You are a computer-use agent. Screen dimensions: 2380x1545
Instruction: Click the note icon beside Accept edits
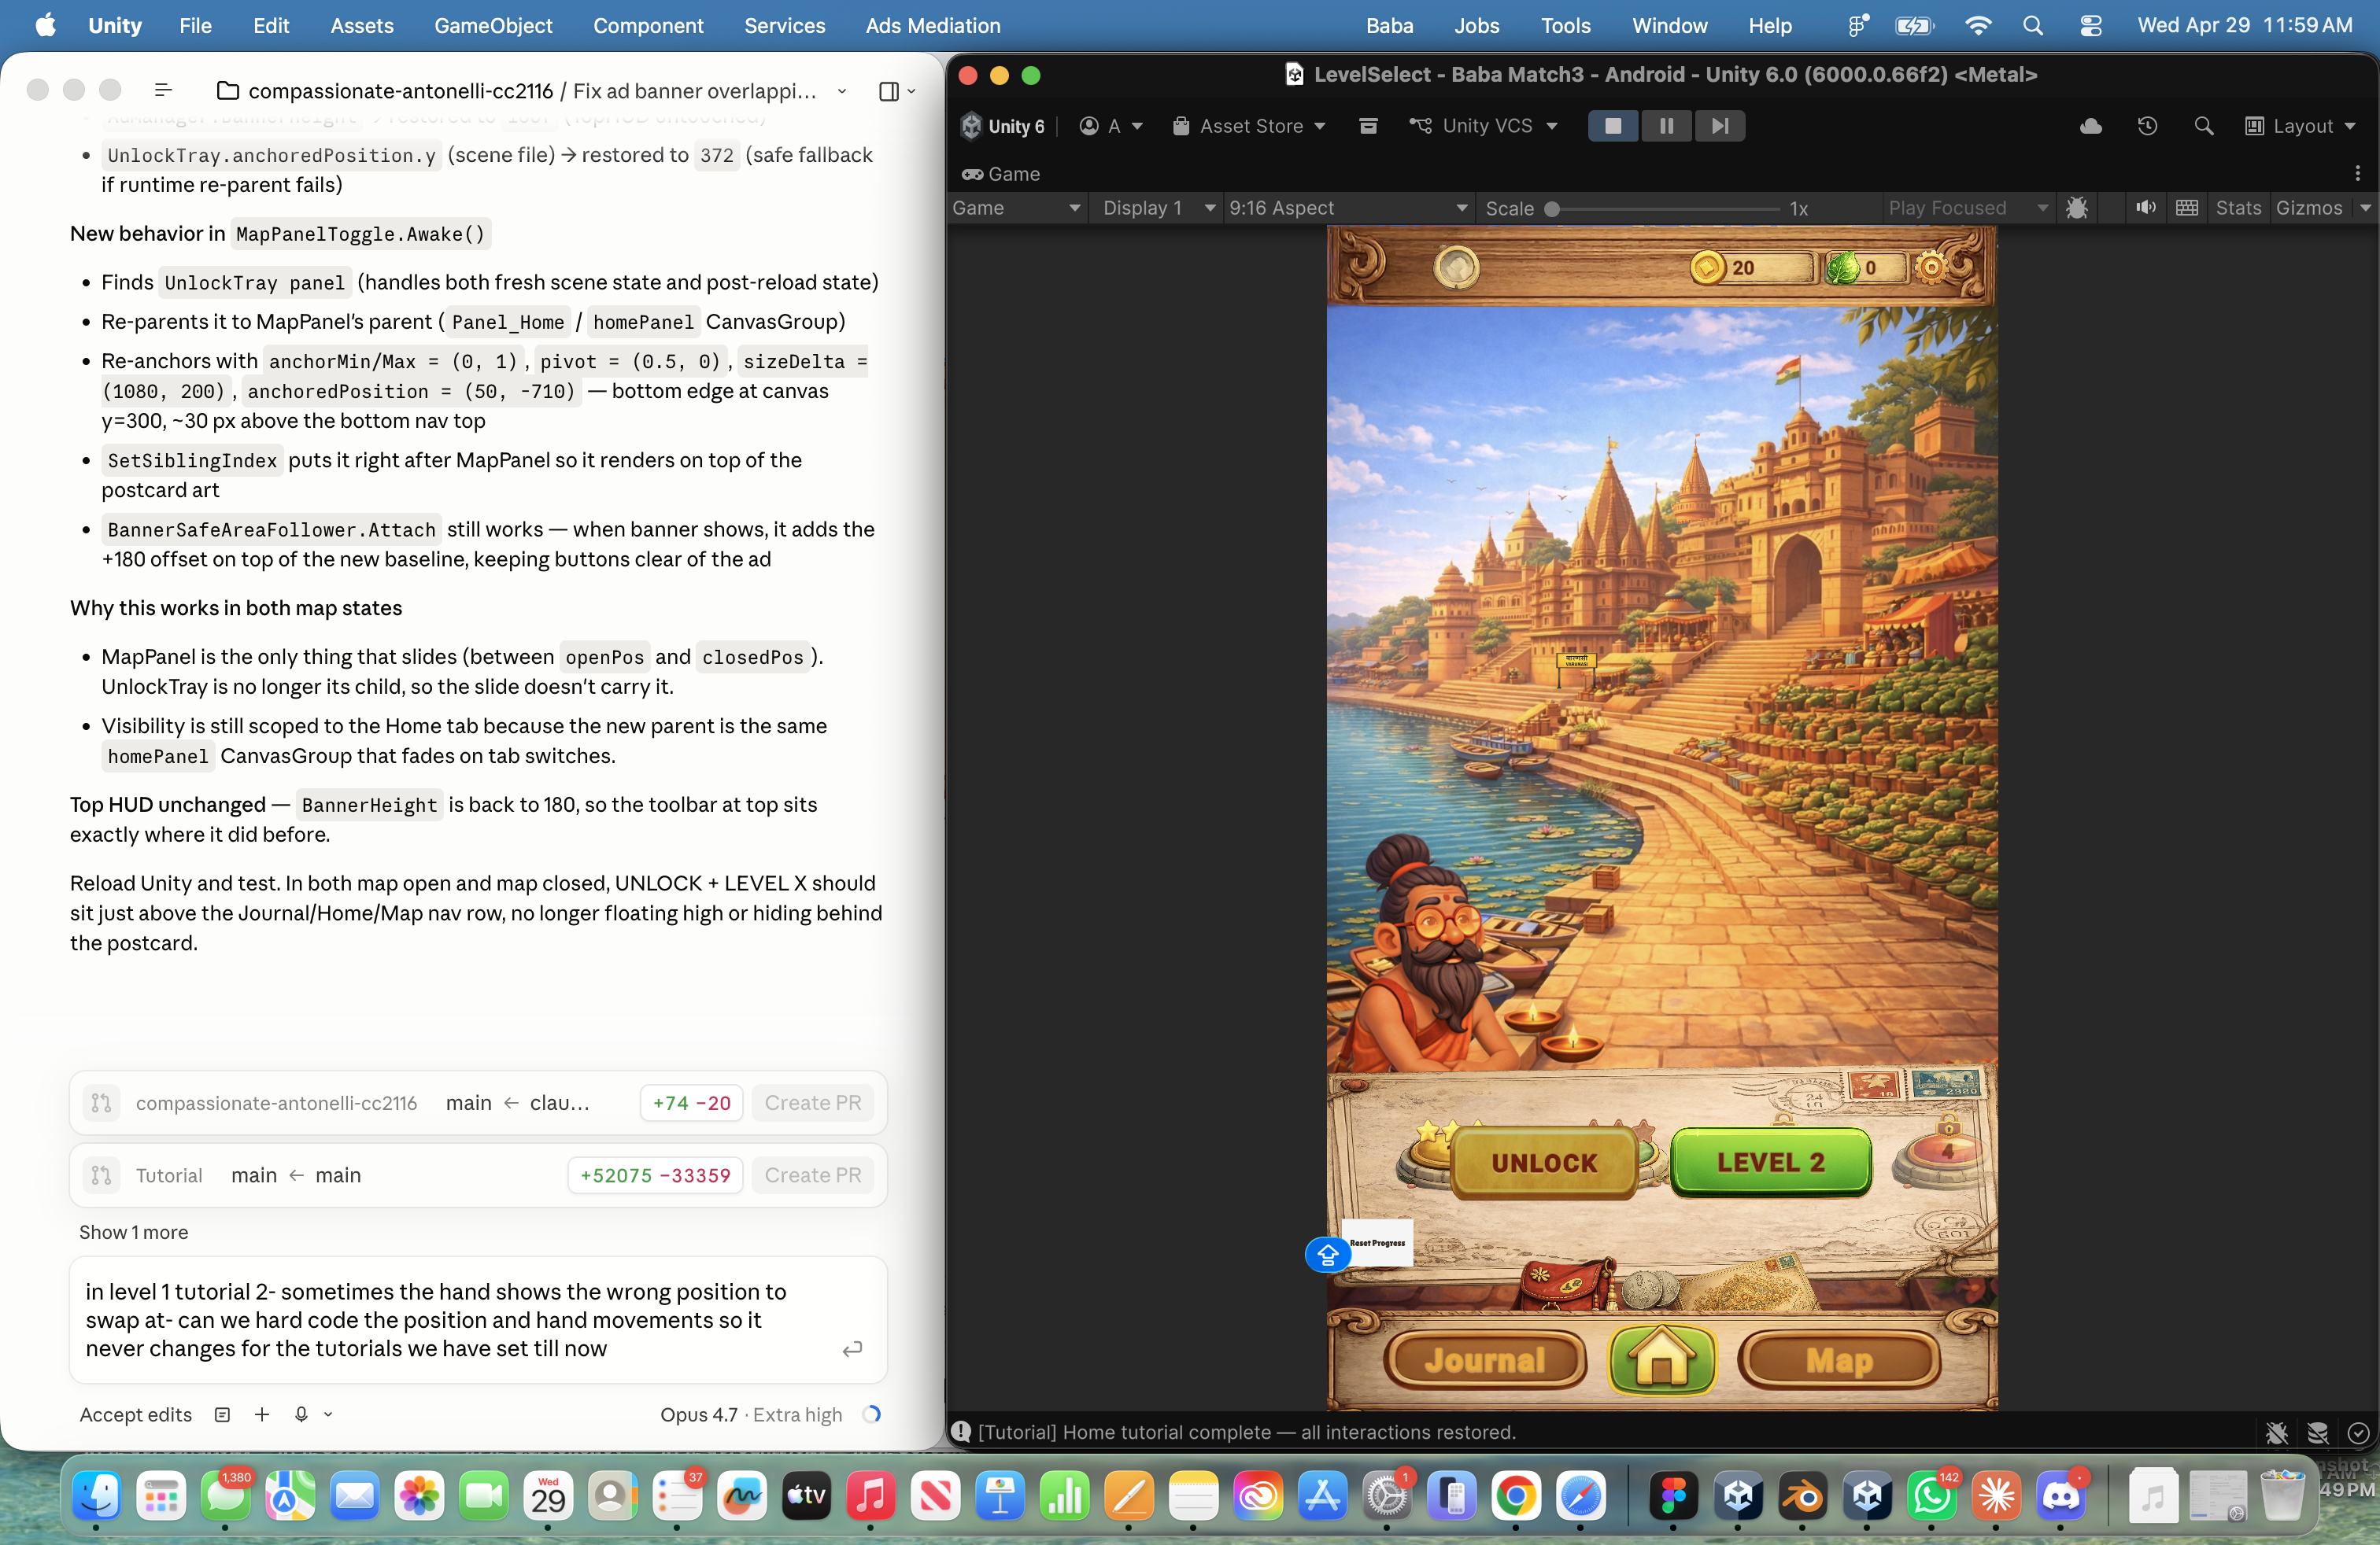click(222, 1414)
